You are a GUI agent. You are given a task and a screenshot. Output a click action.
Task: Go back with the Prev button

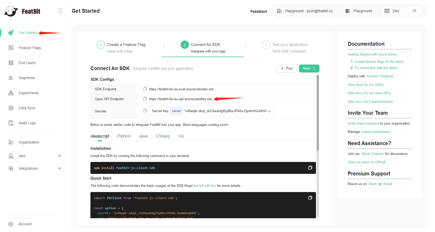click(287, 69)
